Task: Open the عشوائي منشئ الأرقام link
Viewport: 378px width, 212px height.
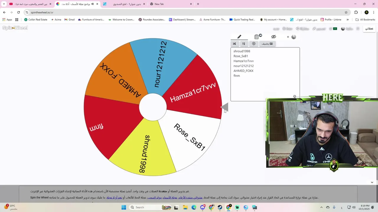Action: [190, 198]
